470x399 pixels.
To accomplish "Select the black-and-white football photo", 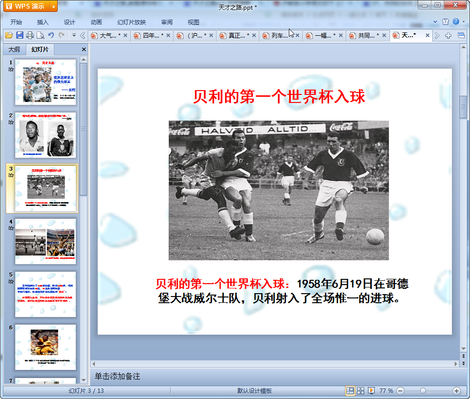I will pyautogui.click(x=279, y=190).
